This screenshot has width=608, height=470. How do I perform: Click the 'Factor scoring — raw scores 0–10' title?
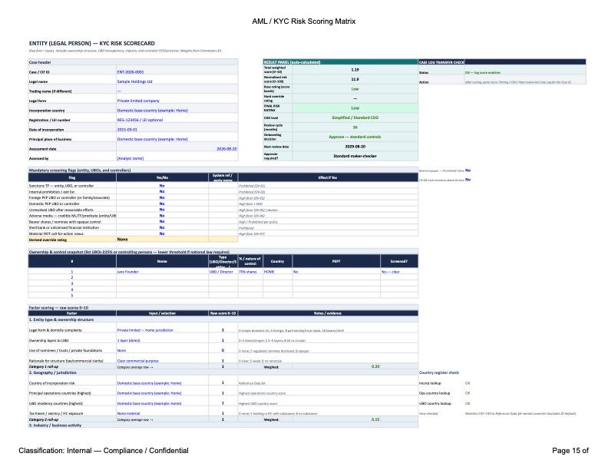tap(58, 308)
